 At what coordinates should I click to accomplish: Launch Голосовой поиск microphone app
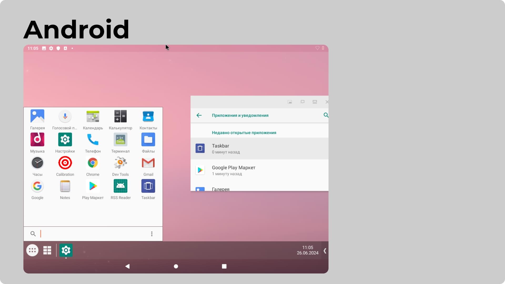(x=65, y=120)
